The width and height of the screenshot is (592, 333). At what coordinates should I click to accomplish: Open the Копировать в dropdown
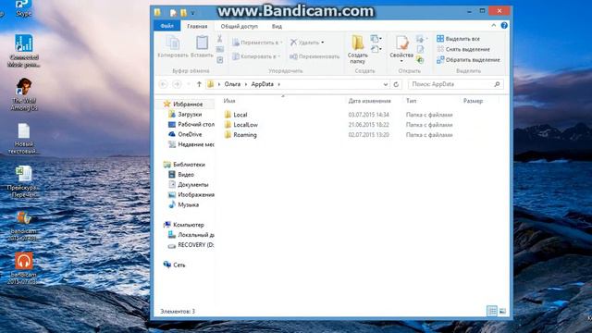click(x=256, y=56)
